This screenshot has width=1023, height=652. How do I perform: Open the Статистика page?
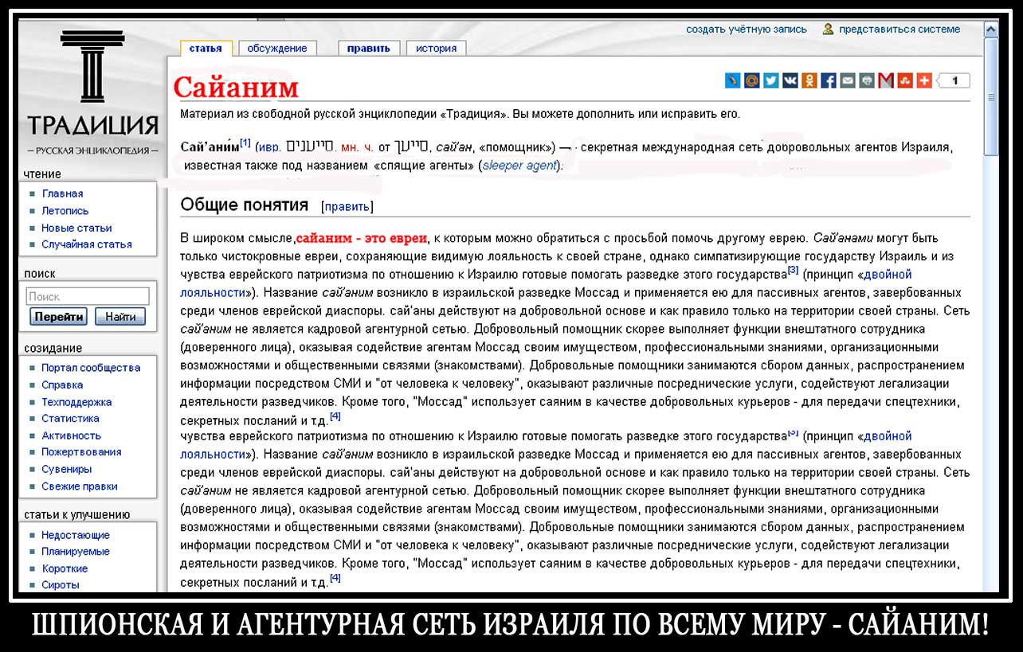pyautogui.click(x=71, y=418)
